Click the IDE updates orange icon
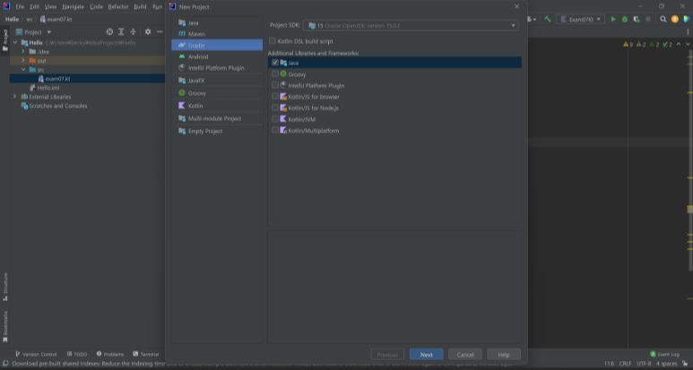This screenshot has height=370, width=693. [674, 19]
